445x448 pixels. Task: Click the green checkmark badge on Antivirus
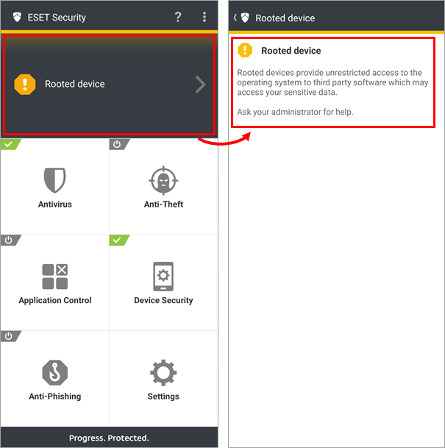[10, 144]
